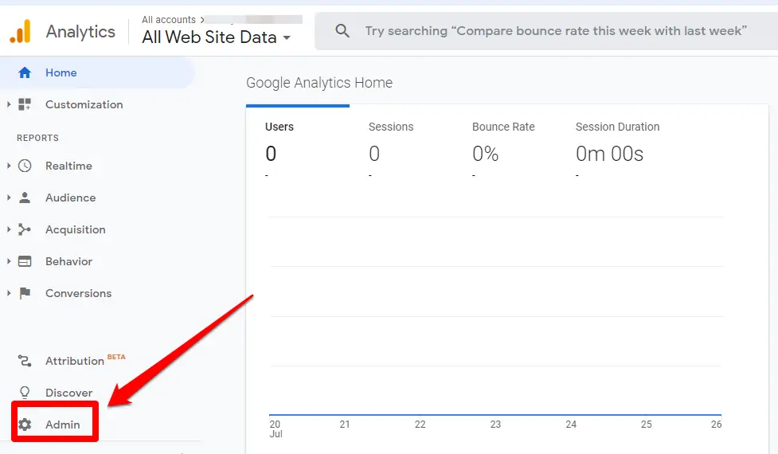
Task: Click the Behavior window icon
Action: click(x=25, y=261)
